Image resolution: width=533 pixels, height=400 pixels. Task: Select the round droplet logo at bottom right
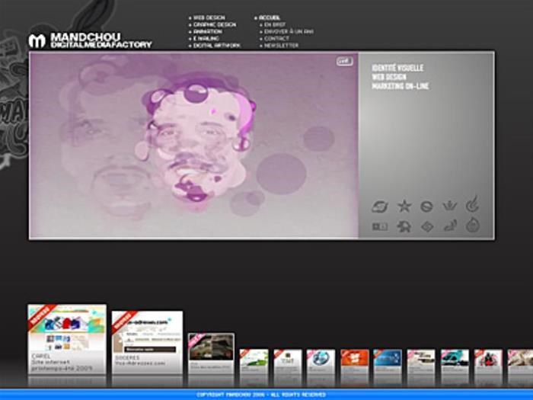[473, 225]
